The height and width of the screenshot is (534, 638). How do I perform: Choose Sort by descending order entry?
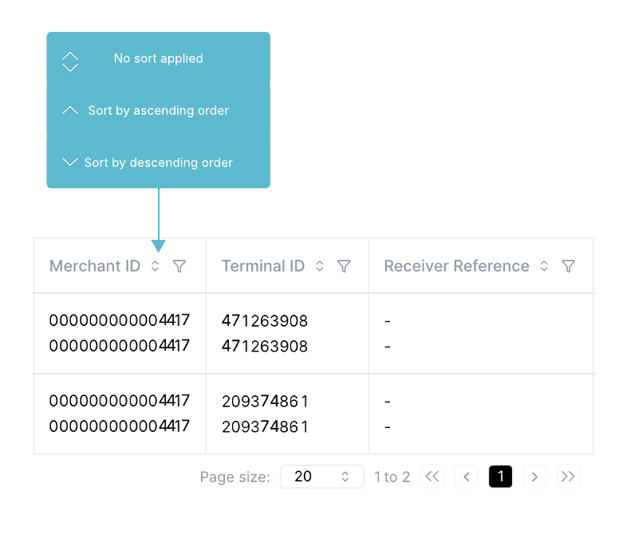coord(158,163)
